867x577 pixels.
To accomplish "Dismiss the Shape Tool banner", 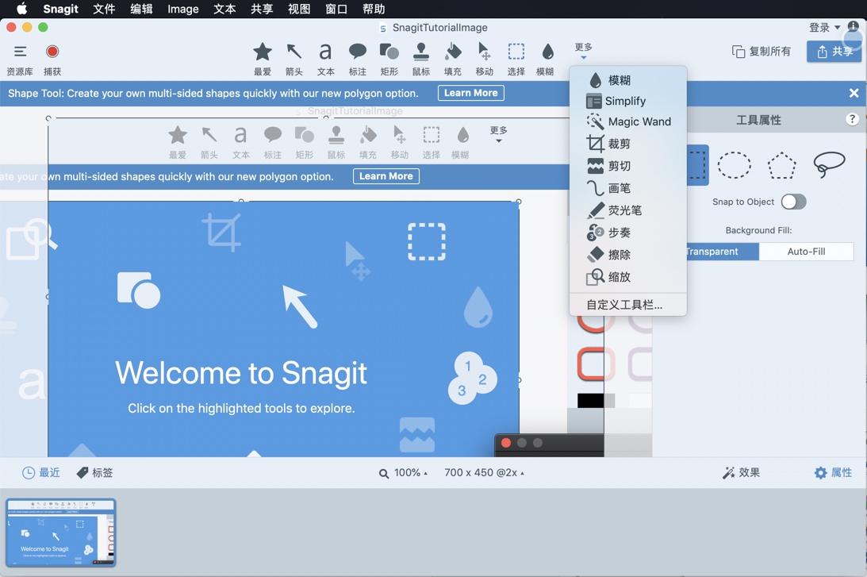I will click(x=854, y=93).
